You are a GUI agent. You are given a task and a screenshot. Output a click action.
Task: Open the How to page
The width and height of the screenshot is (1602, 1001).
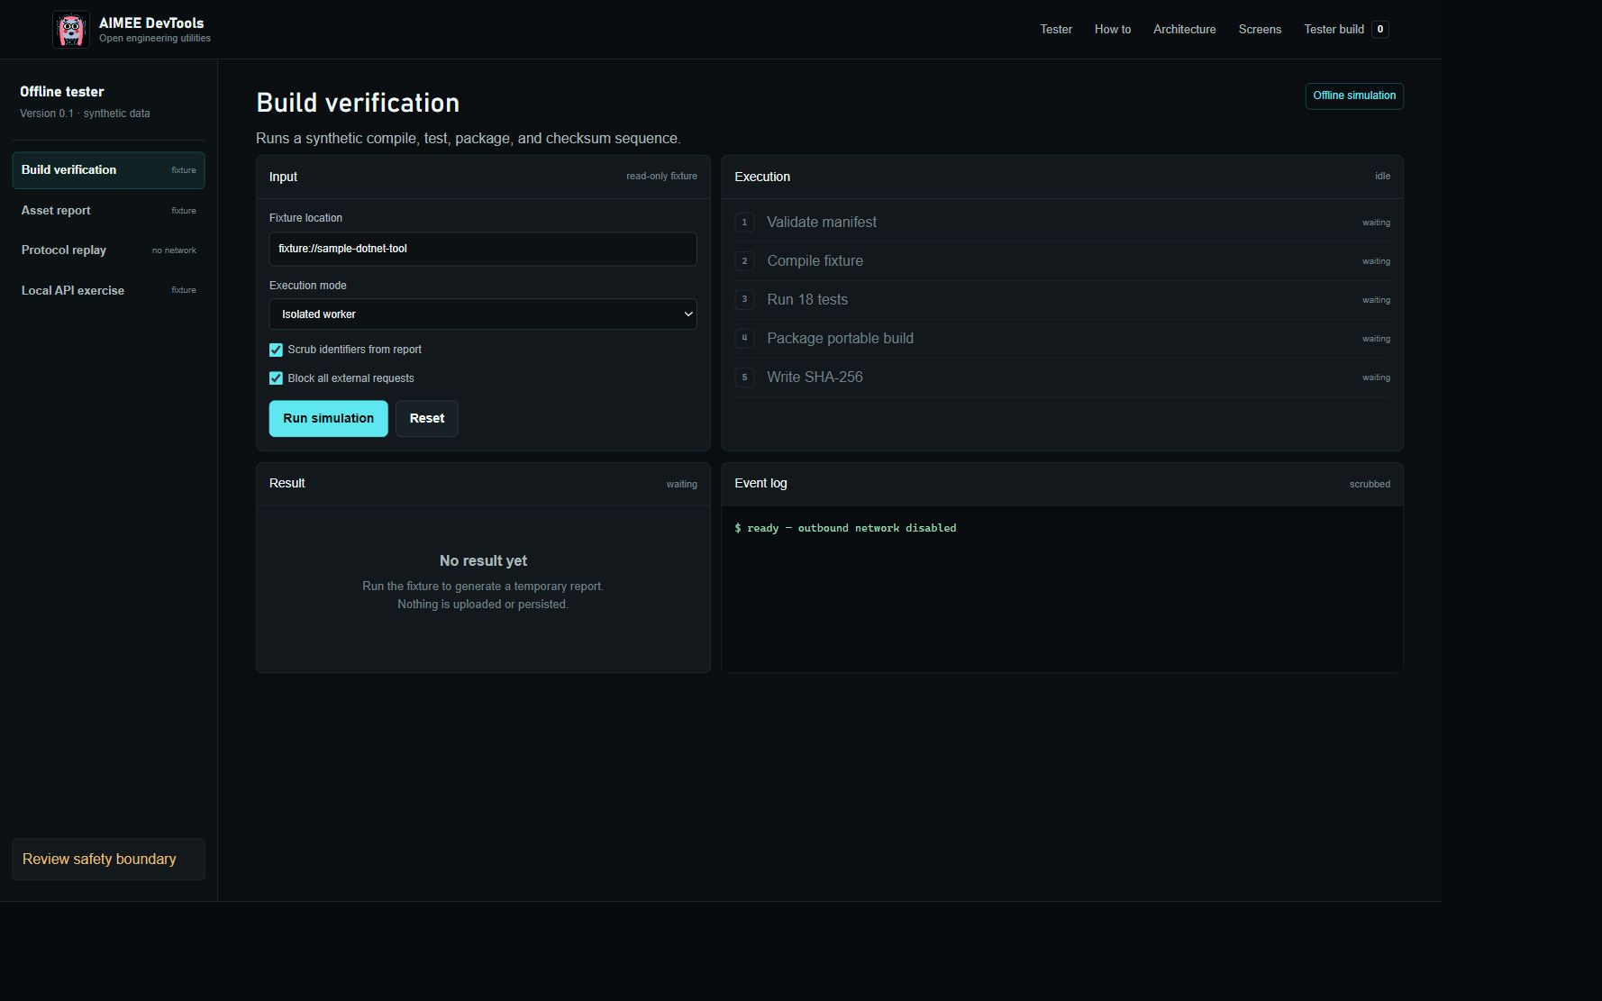1113,30
